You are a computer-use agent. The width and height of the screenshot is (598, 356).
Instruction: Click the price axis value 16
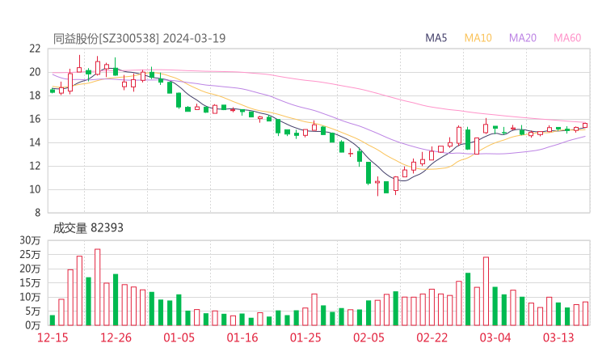pyautogui.click(x=35, y=119)
